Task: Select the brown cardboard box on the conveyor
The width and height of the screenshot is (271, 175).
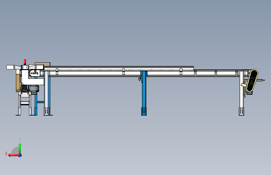Action: [43, 64]
